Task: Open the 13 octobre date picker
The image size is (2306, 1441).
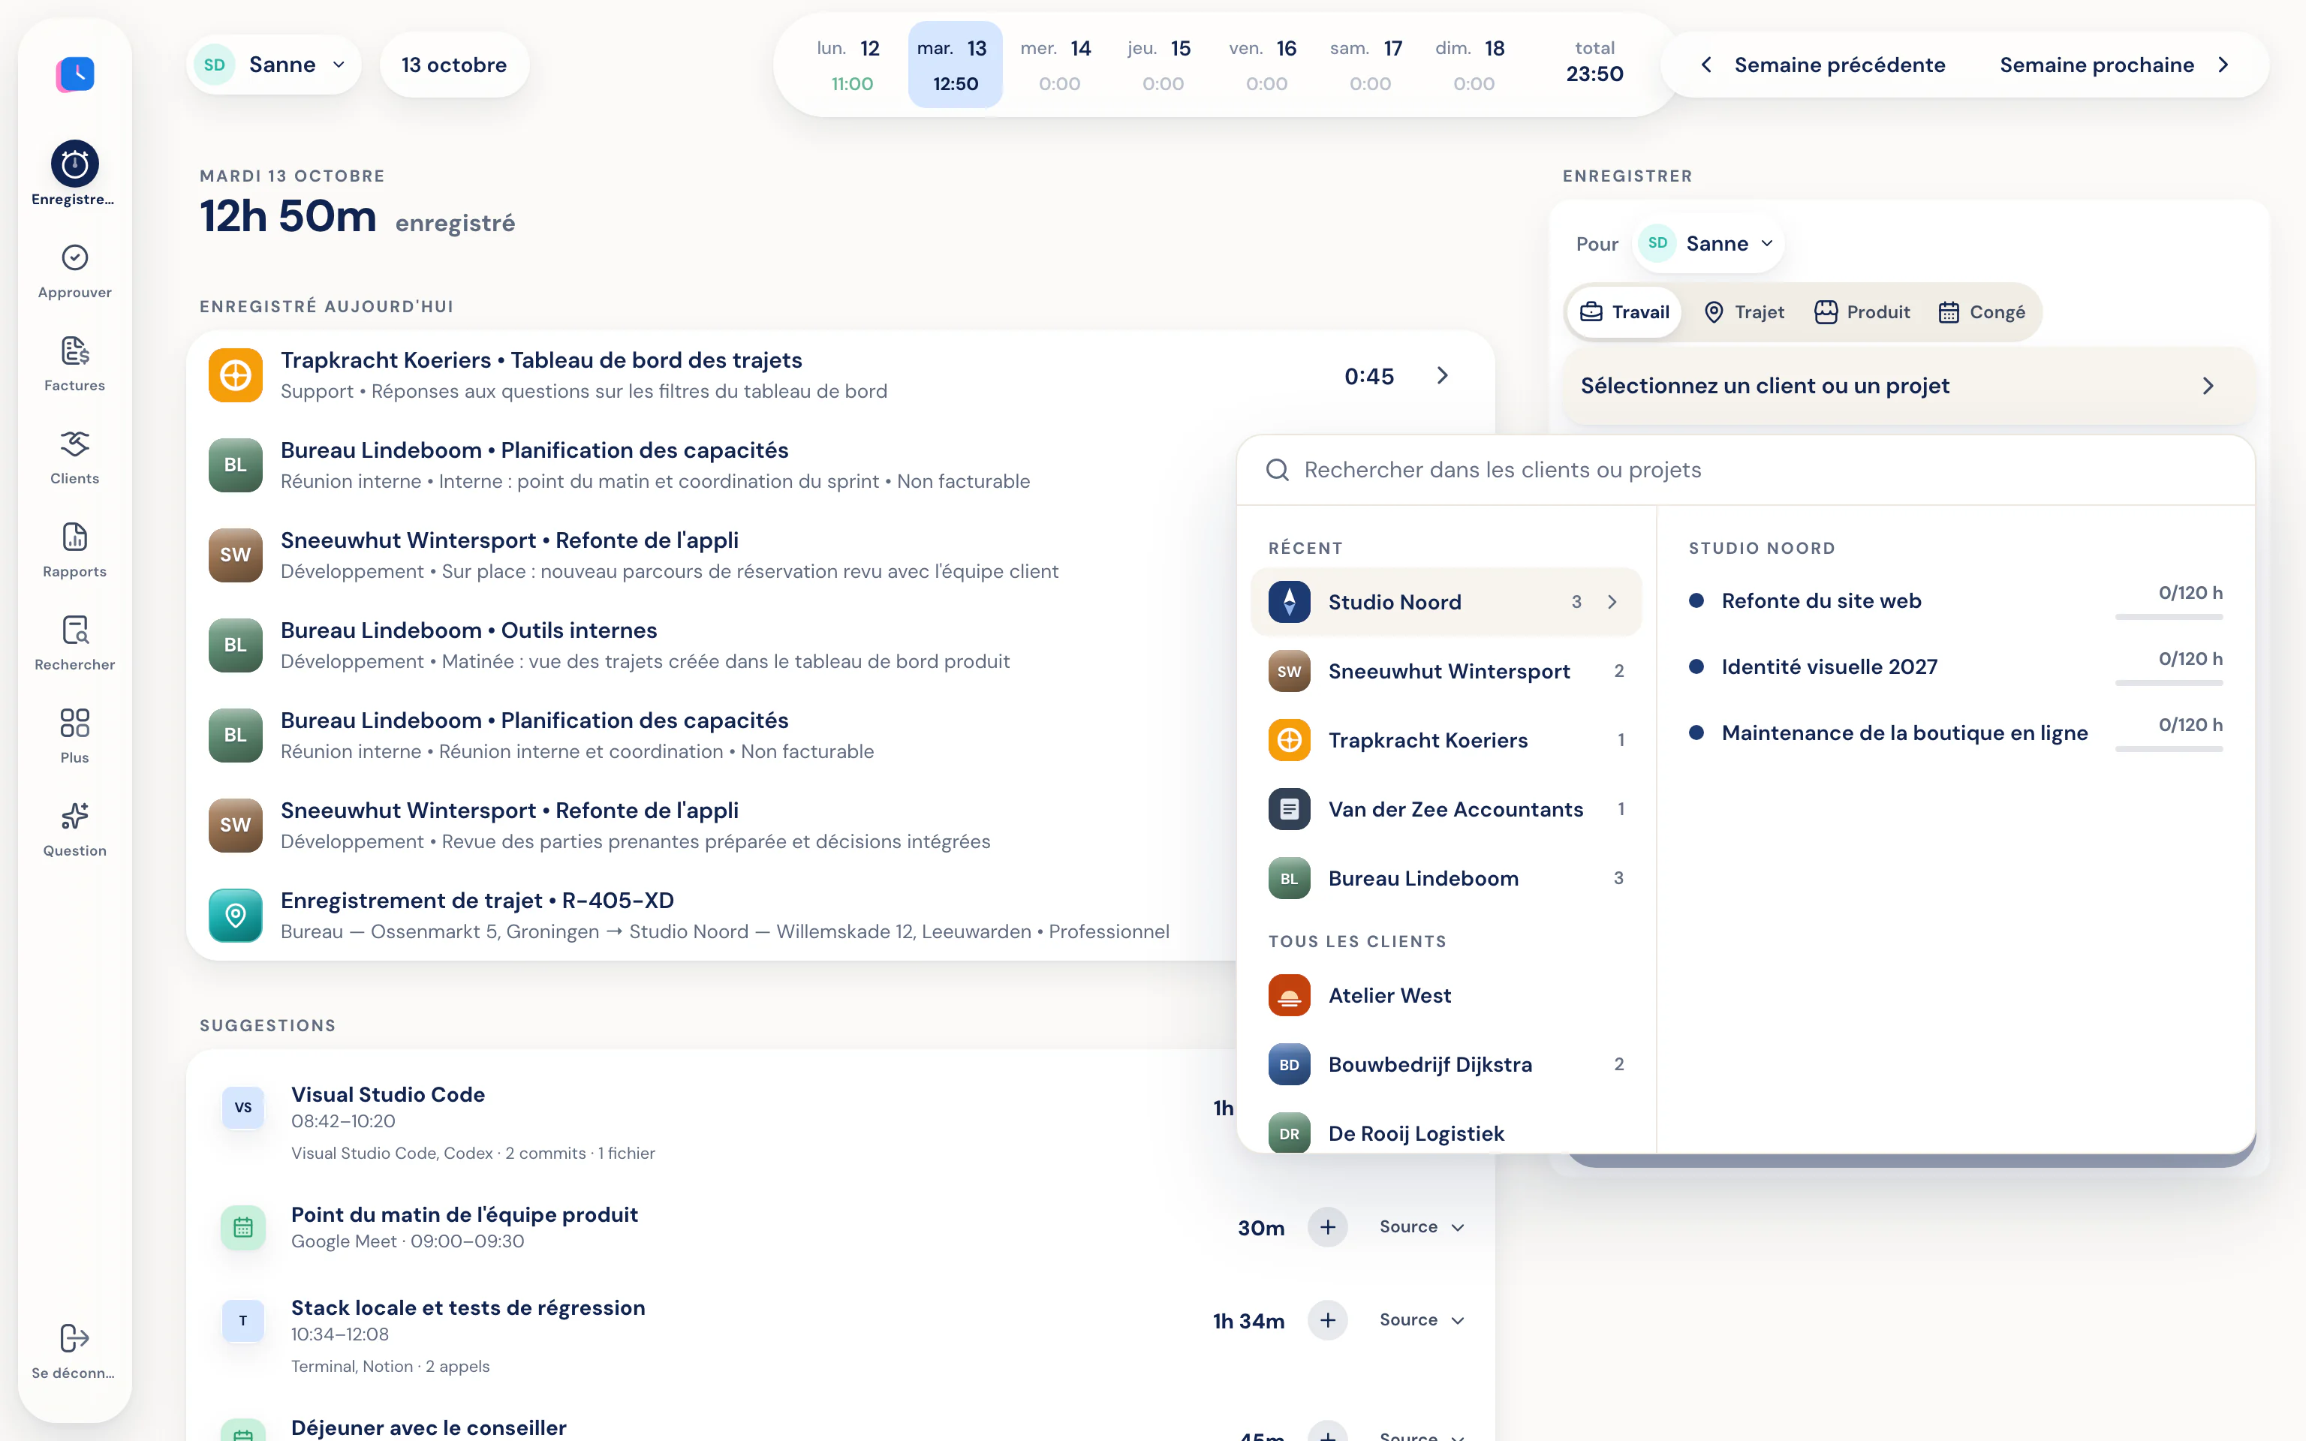Action: coord(453,65)
